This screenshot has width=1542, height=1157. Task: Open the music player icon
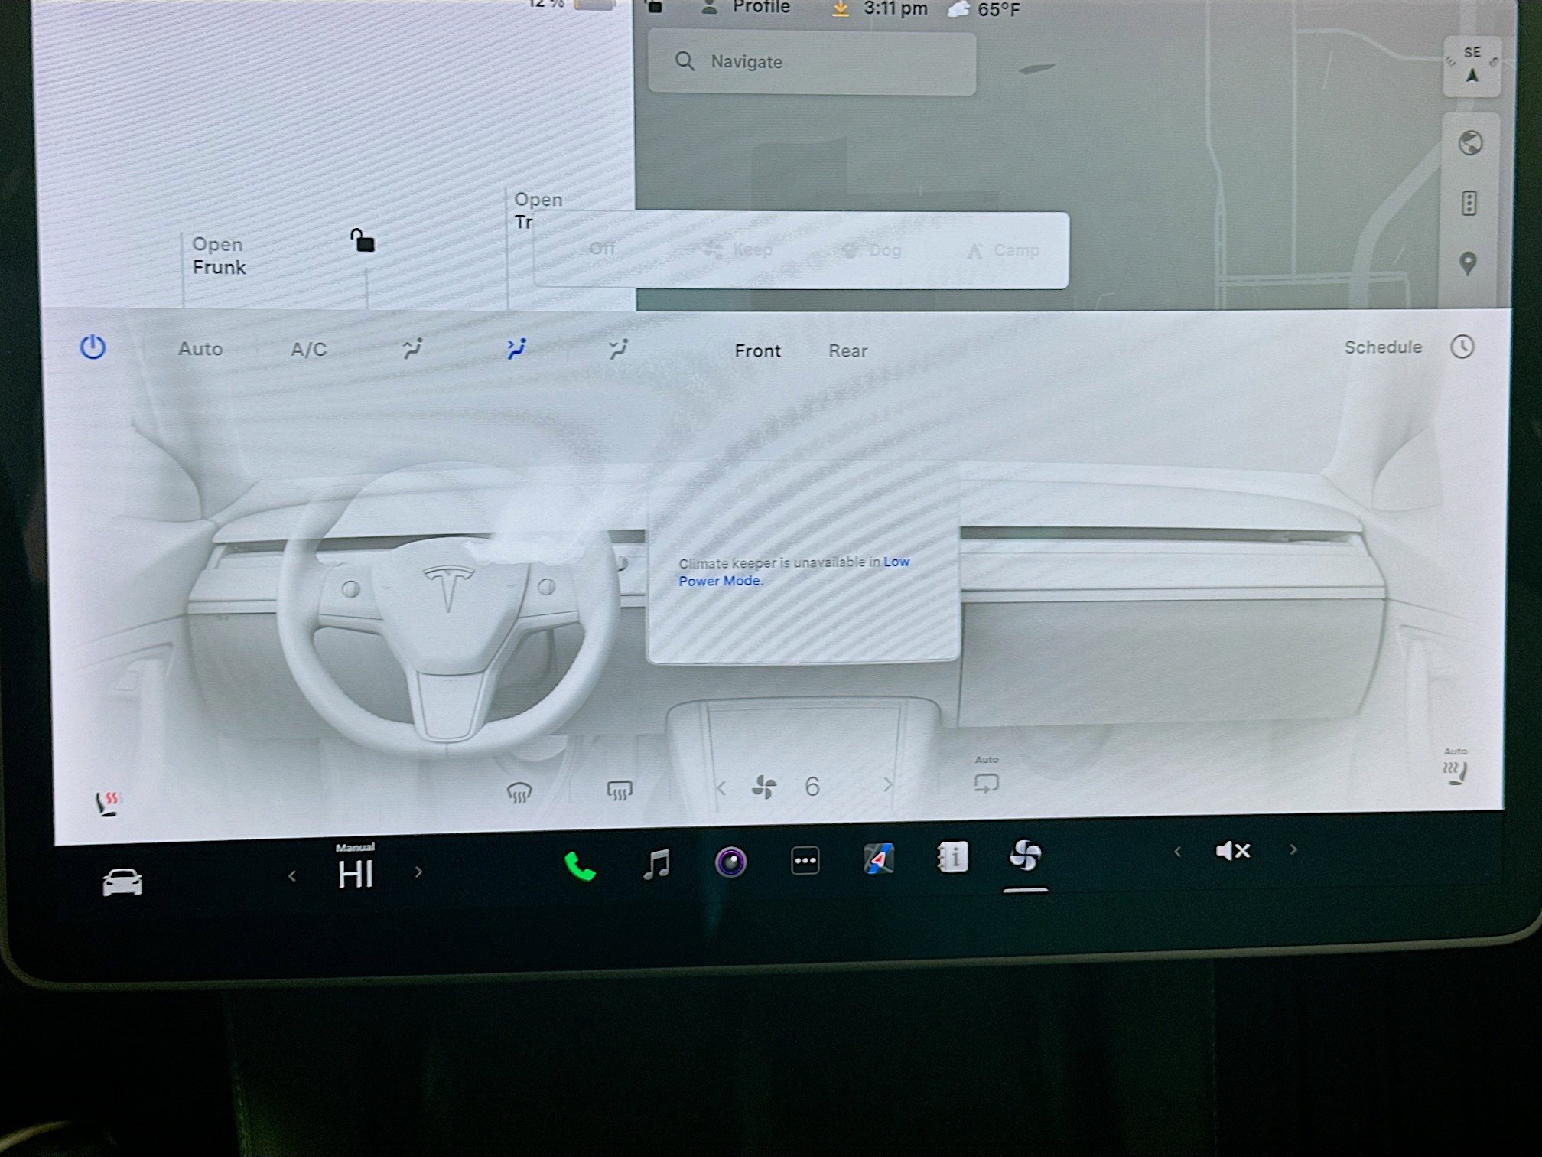pyautogui.click(x=656, y=862)
